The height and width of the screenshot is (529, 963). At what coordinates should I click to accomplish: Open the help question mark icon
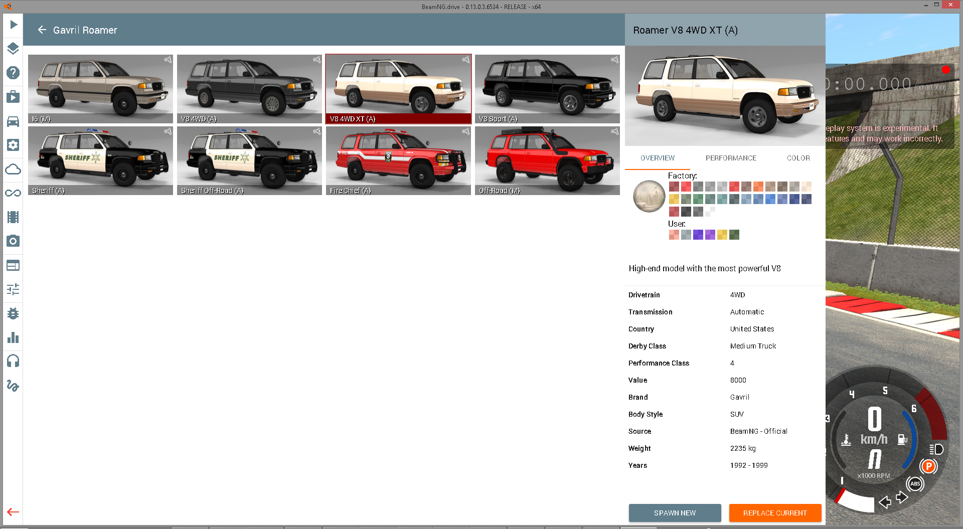point(13,73)
